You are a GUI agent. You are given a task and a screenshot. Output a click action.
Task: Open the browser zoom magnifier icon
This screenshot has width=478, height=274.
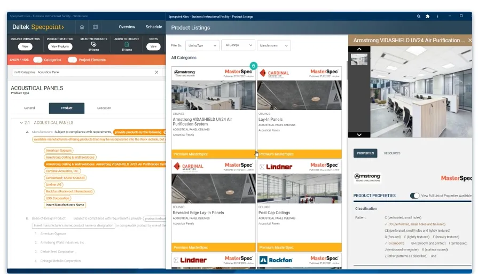[419, 17]
